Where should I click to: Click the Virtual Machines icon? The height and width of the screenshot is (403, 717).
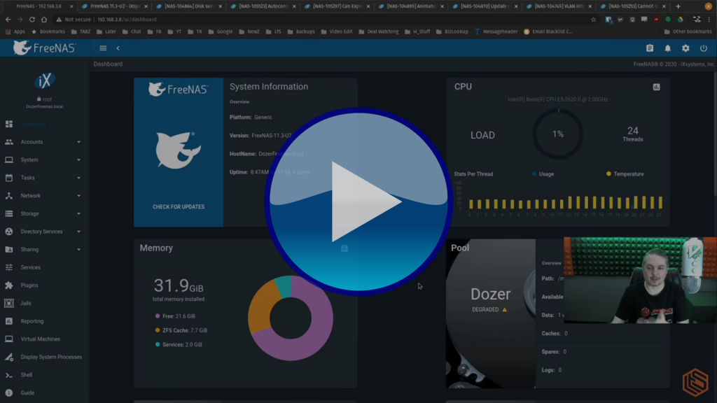[x=9, y=339]
